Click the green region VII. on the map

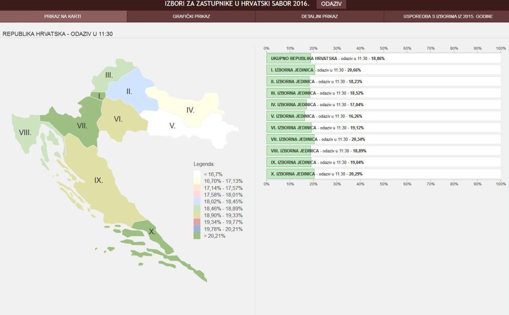click(x=81, y=125)
